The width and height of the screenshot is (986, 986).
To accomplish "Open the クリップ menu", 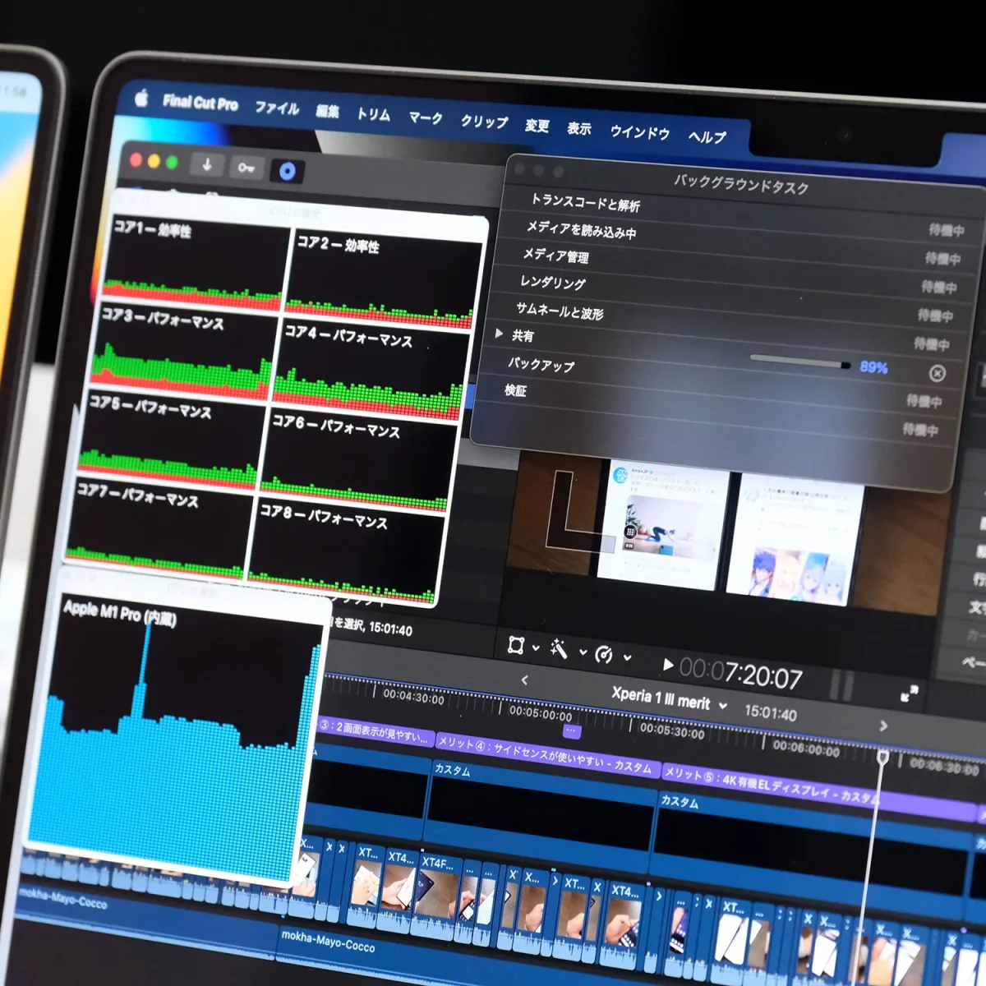I will tap(484, 121).
